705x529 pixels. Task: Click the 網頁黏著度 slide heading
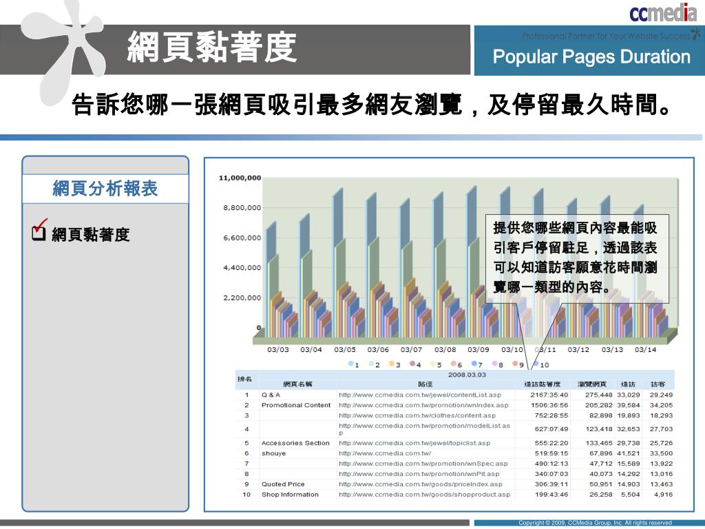[212, 47]
